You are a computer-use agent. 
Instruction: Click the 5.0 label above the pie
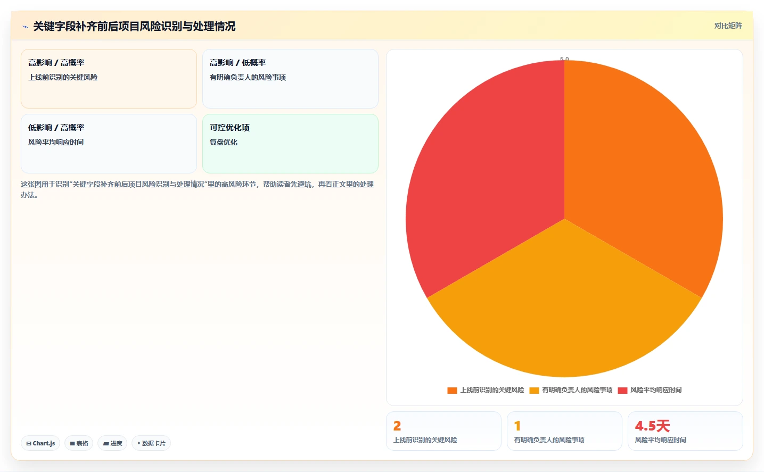tap(564, 59)
